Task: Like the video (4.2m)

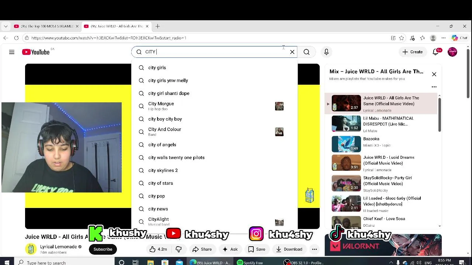Action: [x=158, y=249]
